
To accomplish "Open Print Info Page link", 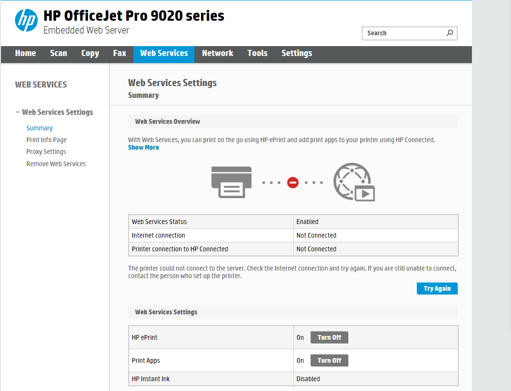I will 47,140.
